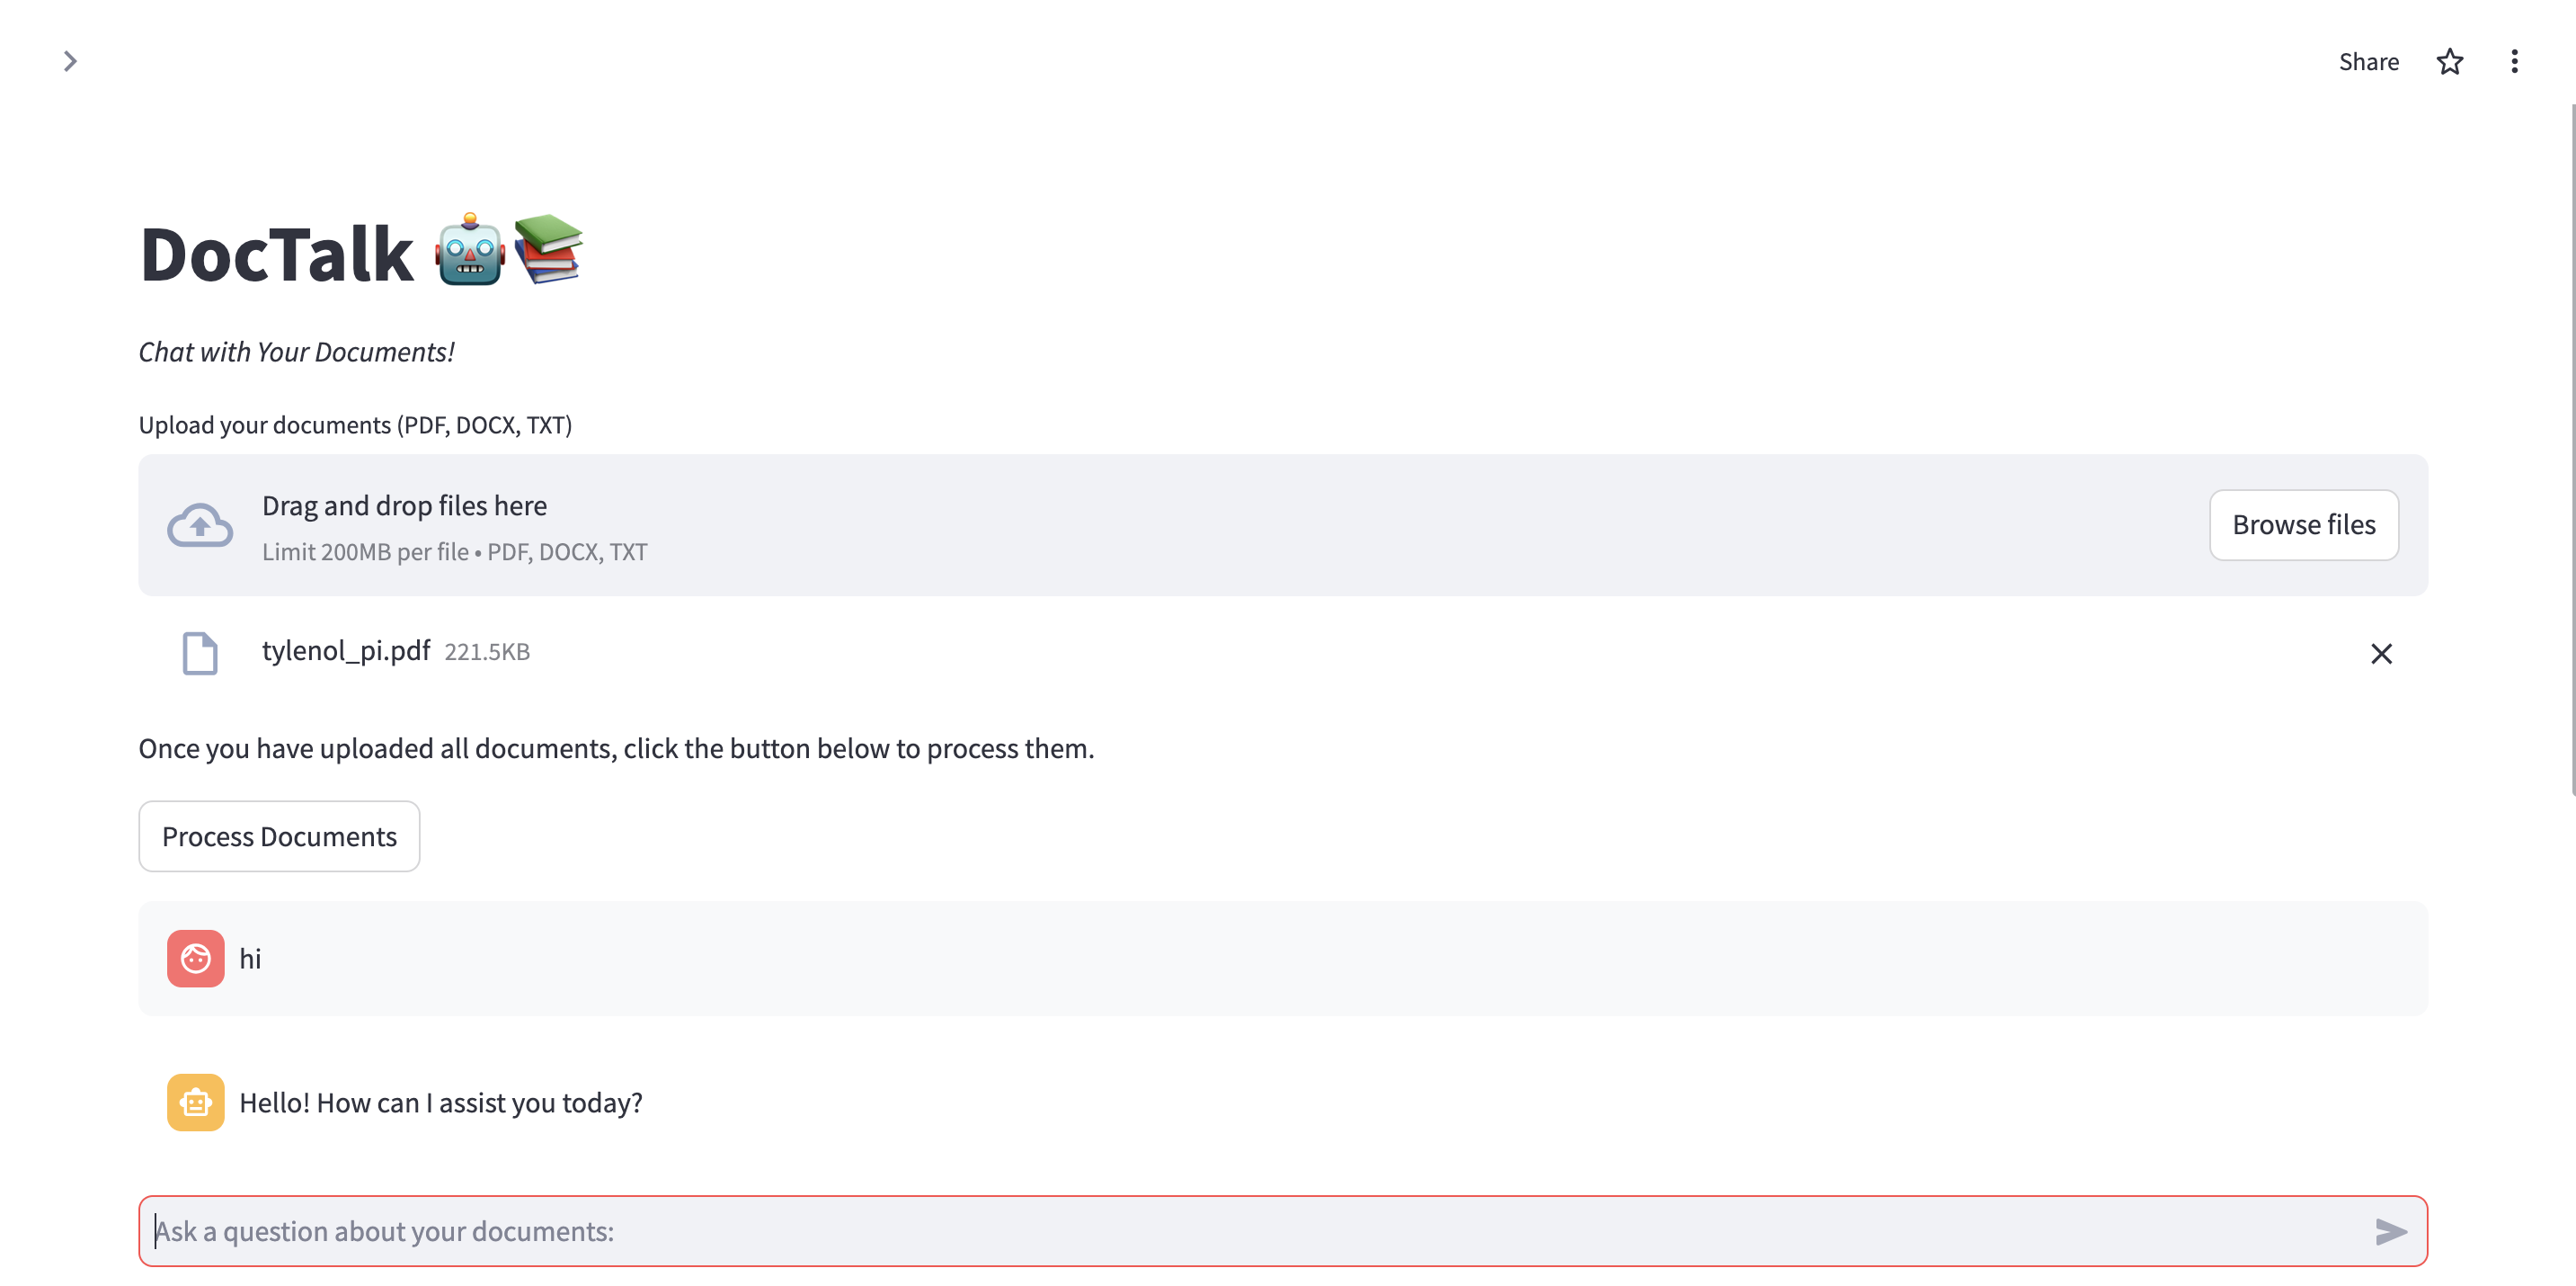Send message with the paper plane icon
Screen dimensions: 2576x1286
click(2390, 1231)
